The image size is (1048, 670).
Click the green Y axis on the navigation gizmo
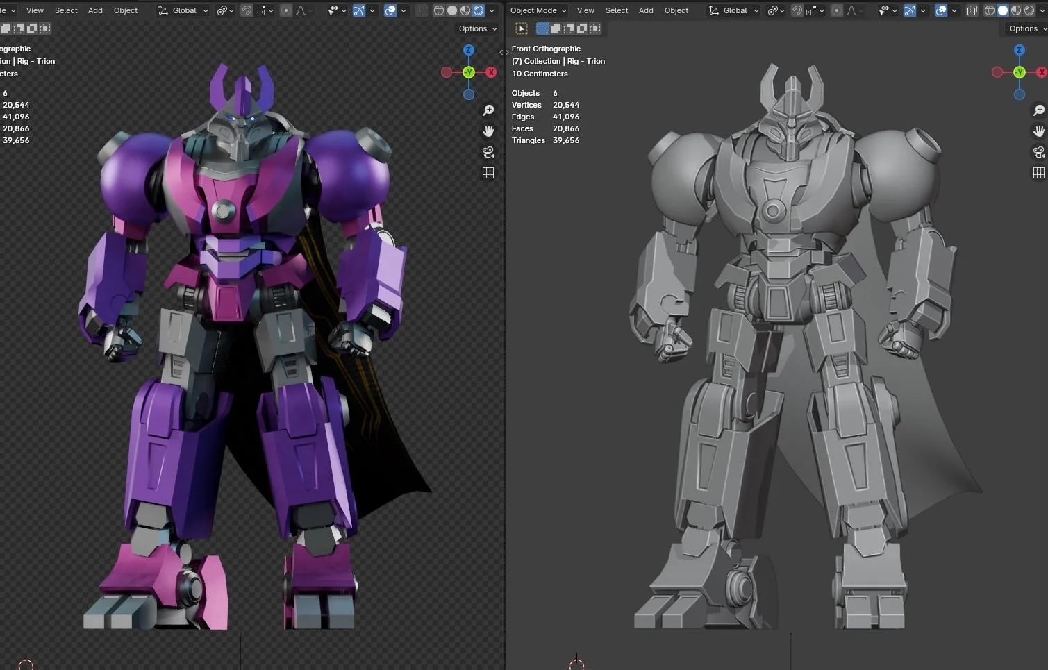(x=469, y=72)
